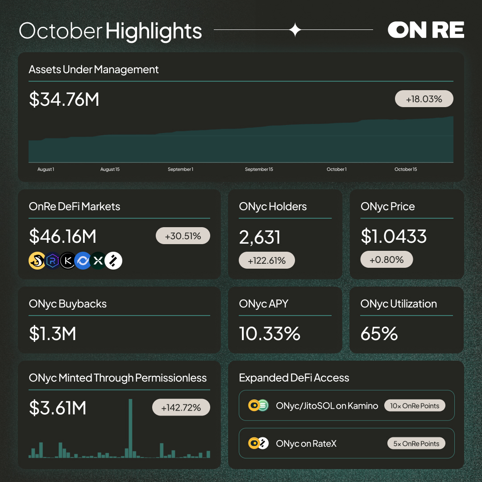Expand the ONyc Buybacks card
The width and height of the screenshot is (482, 482).
click(x=119, y=320)
